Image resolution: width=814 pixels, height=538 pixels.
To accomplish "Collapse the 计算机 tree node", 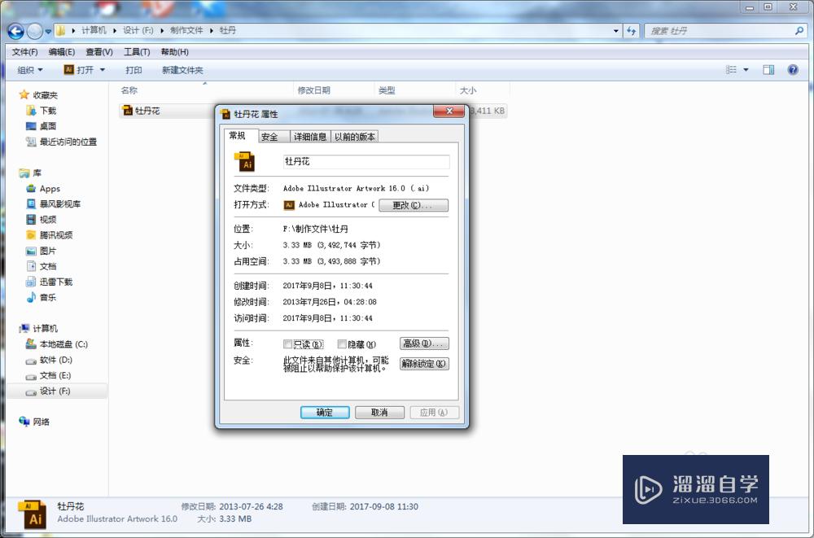I will [x=13, y=328].
